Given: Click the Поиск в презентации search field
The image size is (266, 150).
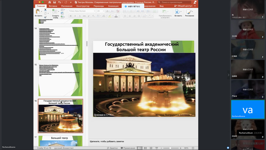Looking at the screenshot, I should [x=174, y=2].
